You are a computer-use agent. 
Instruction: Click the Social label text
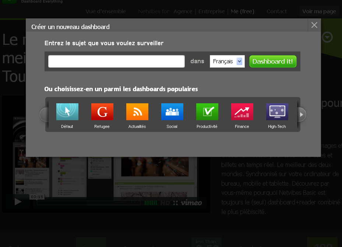coord(172,126)
